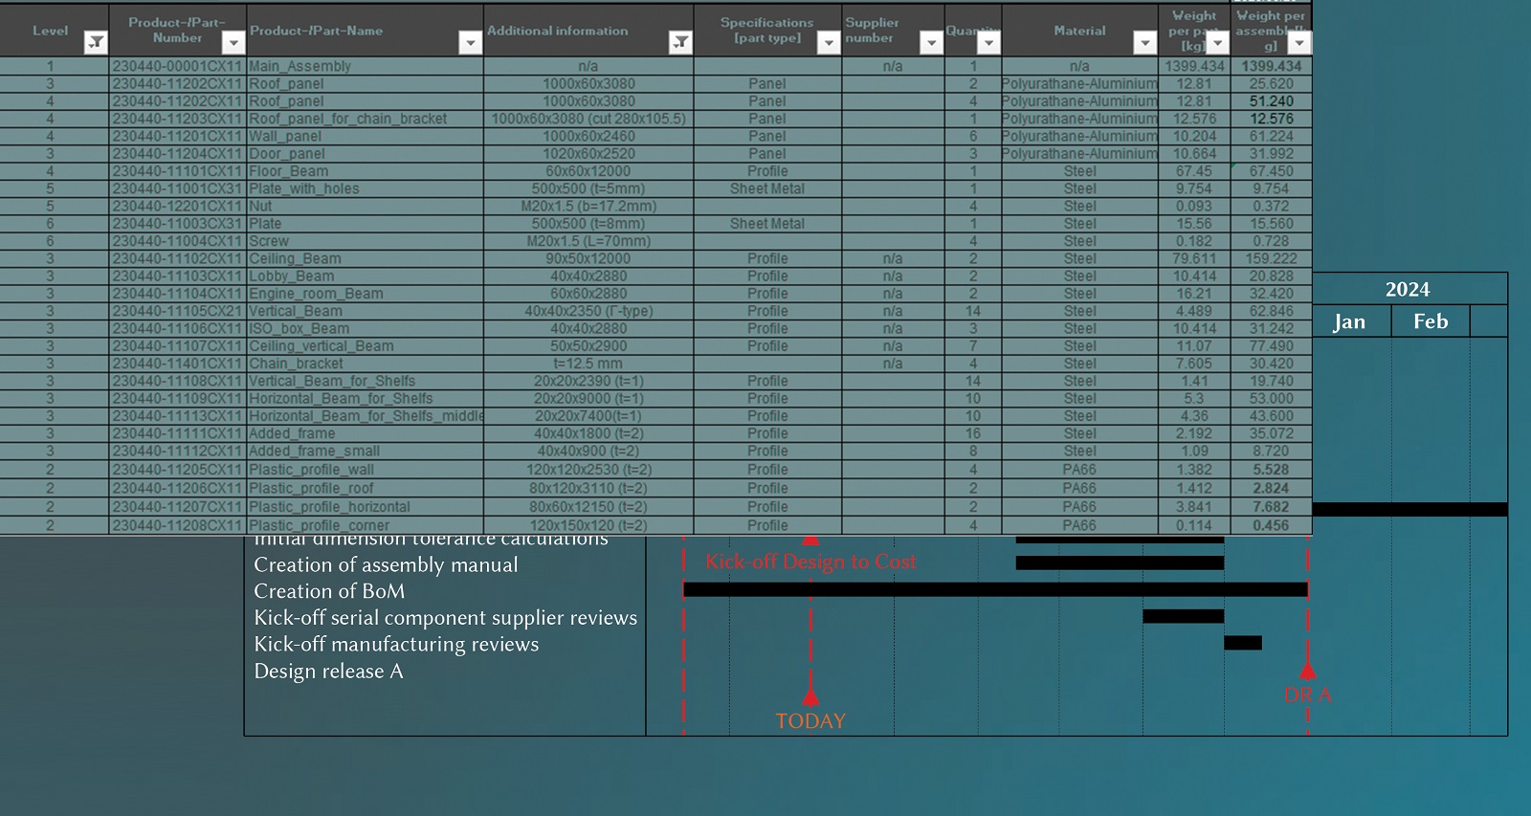
Task: Open the Weight per assembly filter dropdown
Action: click(x=1298, y=42)
